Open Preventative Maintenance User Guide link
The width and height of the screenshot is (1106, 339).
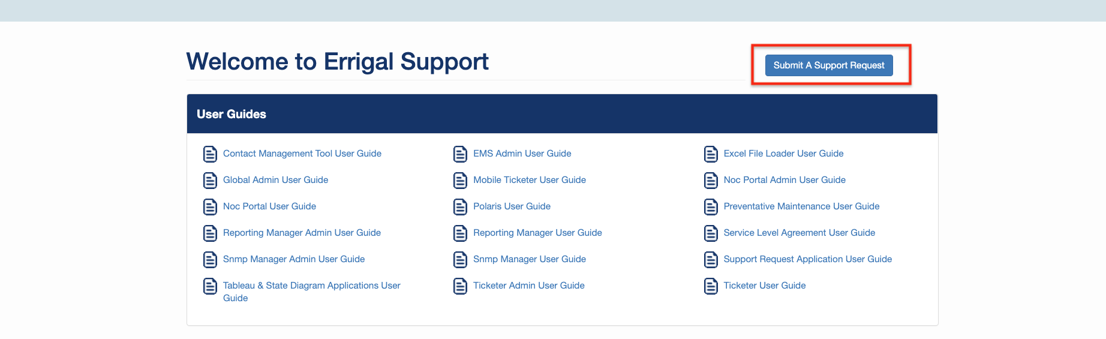point(801,206)
